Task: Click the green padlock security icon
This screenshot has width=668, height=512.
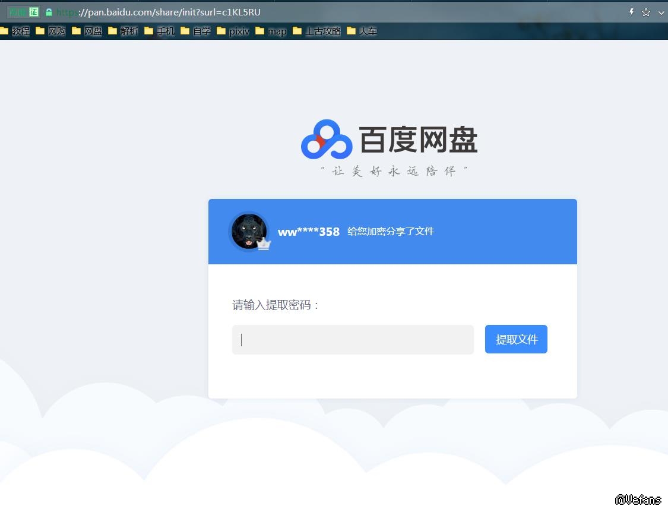Action: [x=49, y=12]
